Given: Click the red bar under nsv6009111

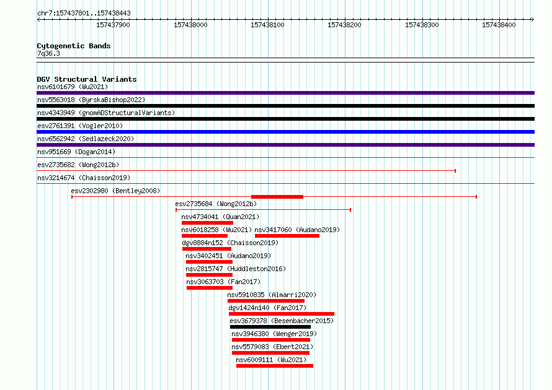Looking at the screenshot, I should [275, 366].
